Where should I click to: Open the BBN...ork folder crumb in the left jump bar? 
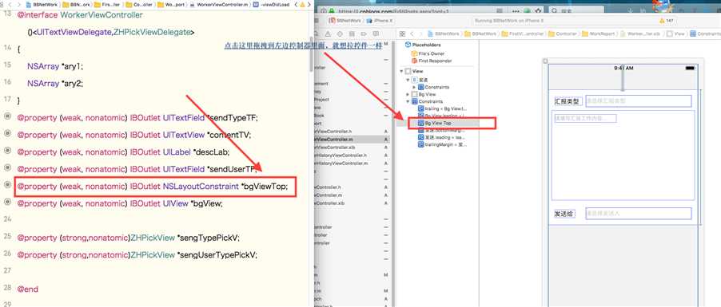click(x=76, y=5)
